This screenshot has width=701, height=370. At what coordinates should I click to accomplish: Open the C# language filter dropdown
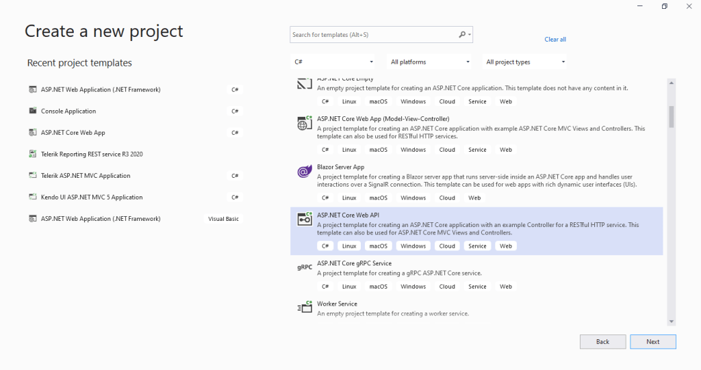click(x=333, y=62)
